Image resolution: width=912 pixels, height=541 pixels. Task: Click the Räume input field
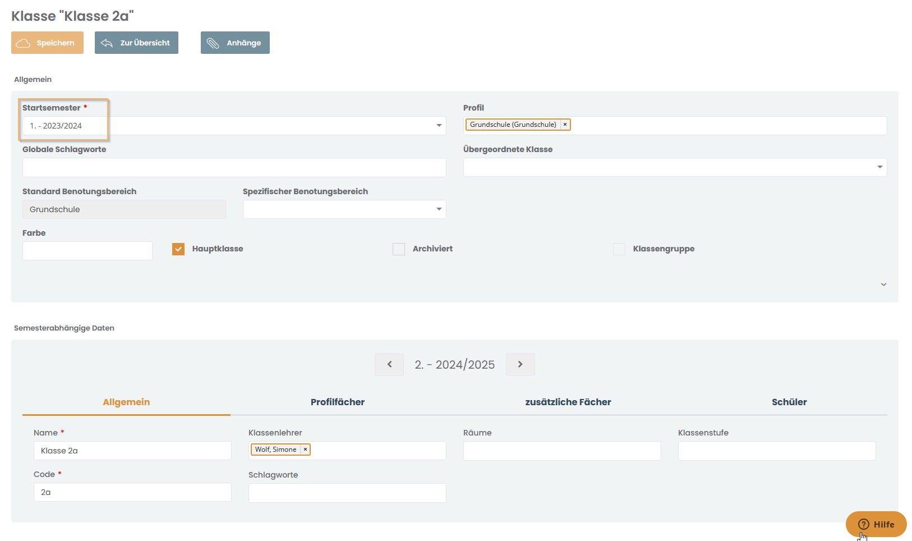click(x=562, y=451)
